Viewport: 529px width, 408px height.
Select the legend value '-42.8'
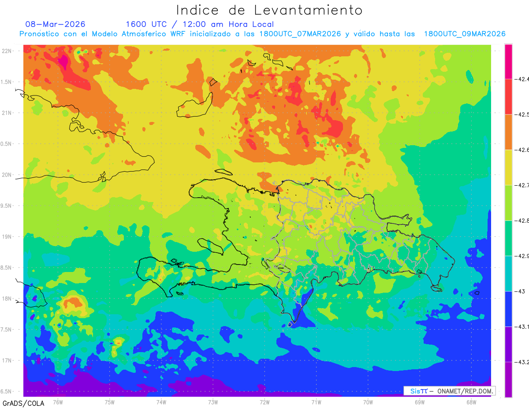pos(522,221)
